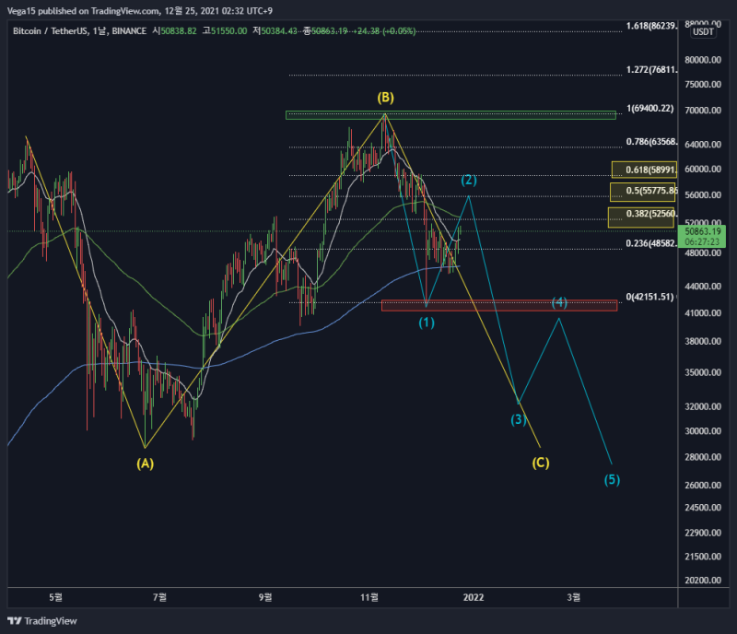Image resolution: width=737 pixels, height=634 pixels.
Task: Click the 70000.00 price axis label
Action: pyautogui.click(x=703, y=111)
